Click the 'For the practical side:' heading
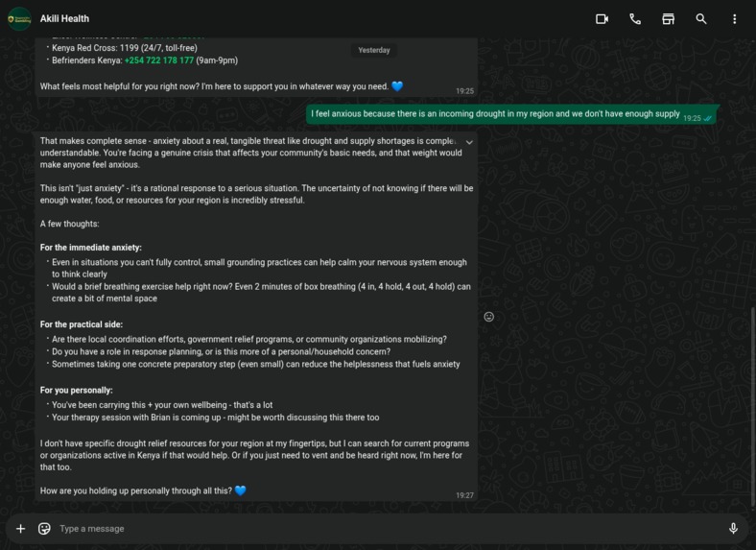 click(81, 324)
